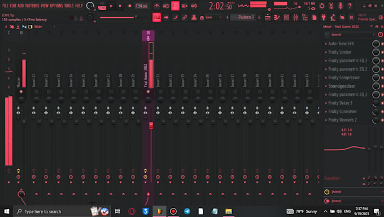
Task: Toggle the metronome icon
Action: (157, 6)
